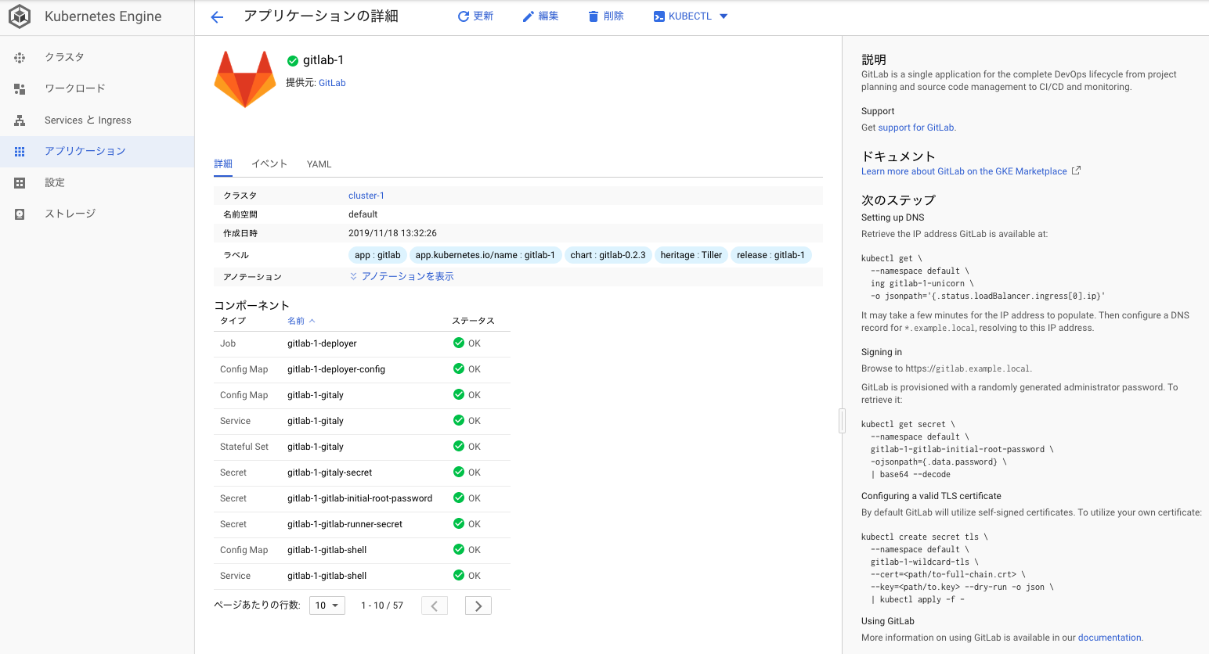
Task: Open gitlab-1-deployer-config component
Action: tap(336, 369)
